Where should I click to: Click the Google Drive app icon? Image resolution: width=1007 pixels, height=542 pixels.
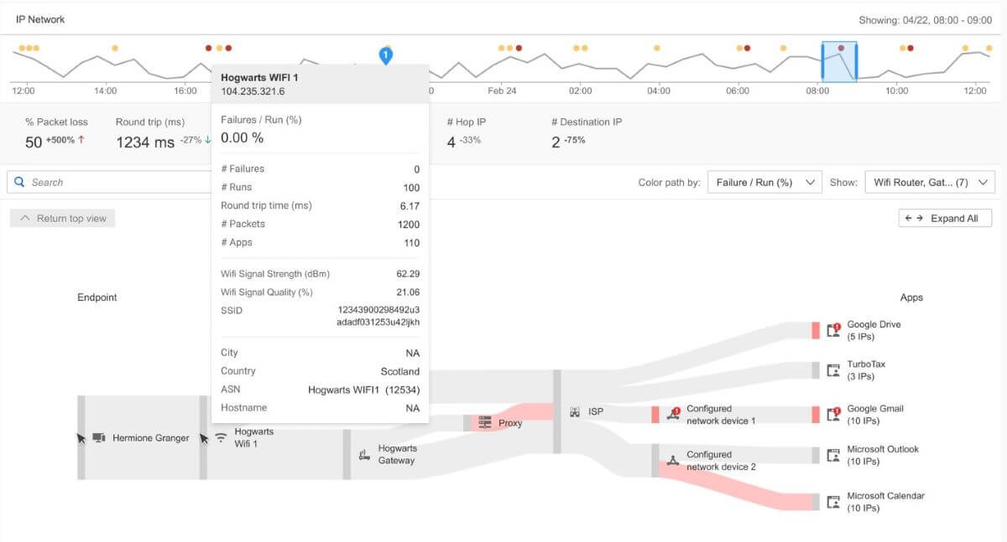(832, 329)
